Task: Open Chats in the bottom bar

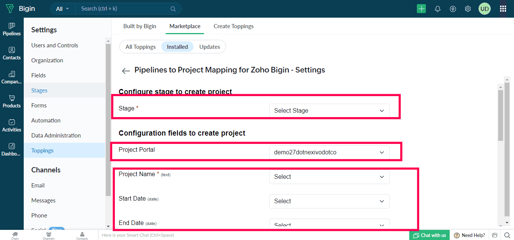Action: (x=15, y=235)
